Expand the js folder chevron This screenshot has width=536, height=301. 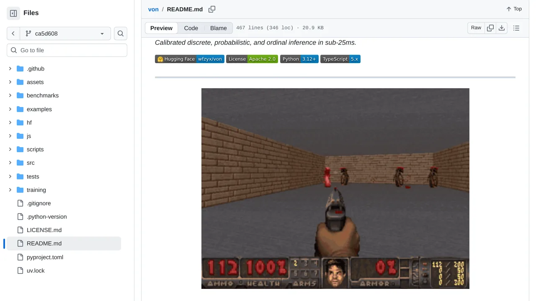pos(10,136)
